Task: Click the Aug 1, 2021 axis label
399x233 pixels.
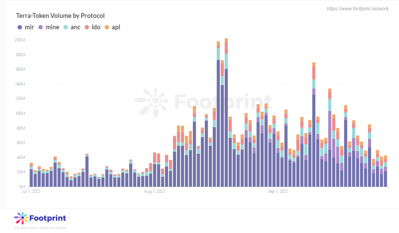Action: (155, 191)
